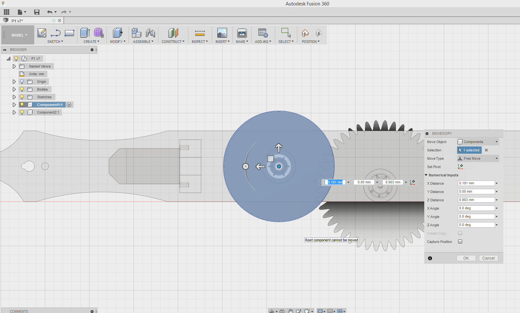Image resolution: width=520 pixels, height=313 pixels.
Task: Open the data panel grid icon
Action: pyautogui.click(x=7, y=12)
